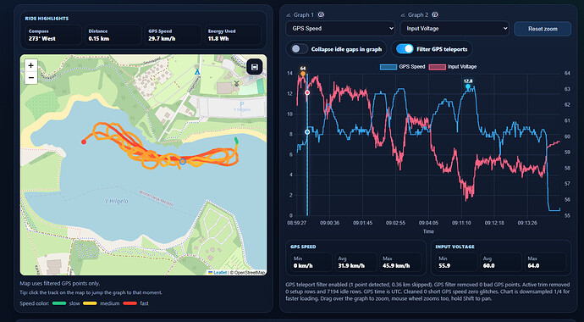
Task: Disable Filter GPS teleports switch
Action: pos(405,49)
